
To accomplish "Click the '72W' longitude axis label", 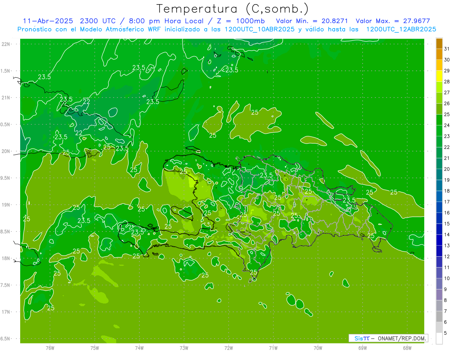I will click(228, 348).
